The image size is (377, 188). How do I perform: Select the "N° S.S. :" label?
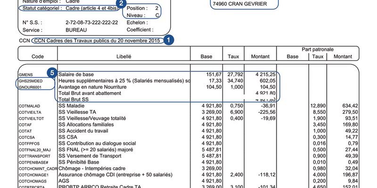(x=32, y=23)
